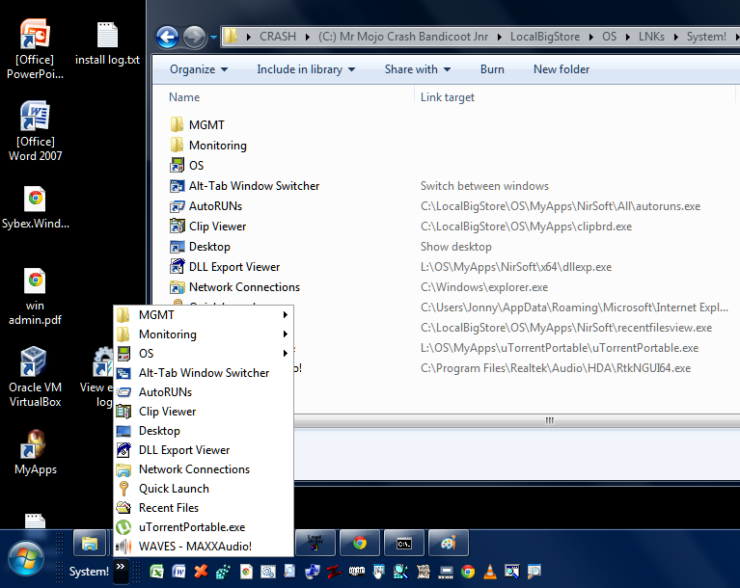The image size is (740, 588).
Task: Open the Share with dropdown
Action: click(x=418, y=69)
